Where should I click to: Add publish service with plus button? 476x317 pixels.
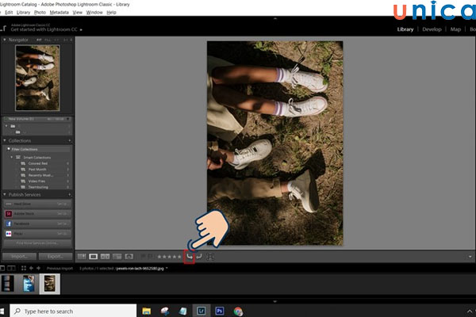pyautogui.click(x=70, y=194)
